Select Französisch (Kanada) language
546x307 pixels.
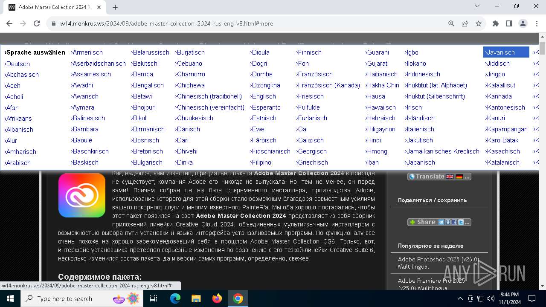[328, 85]
